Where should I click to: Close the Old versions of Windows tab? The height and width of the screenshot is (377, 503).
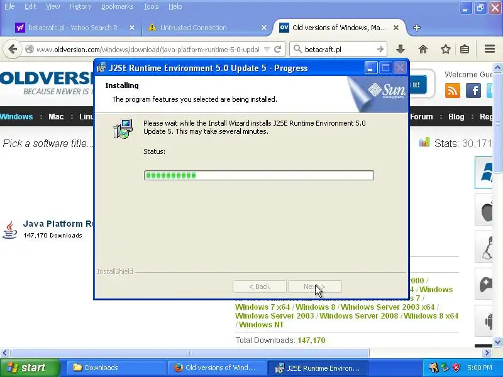(x=396, y=28)
